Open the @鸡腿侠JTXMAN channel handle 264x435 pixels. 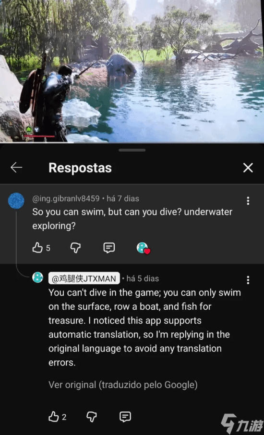[x=84, y=278]
